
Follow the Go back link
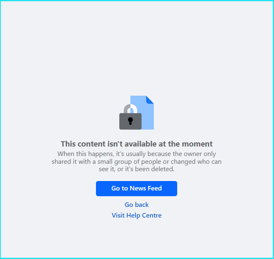pyautogui.click(x=137, y=204)
